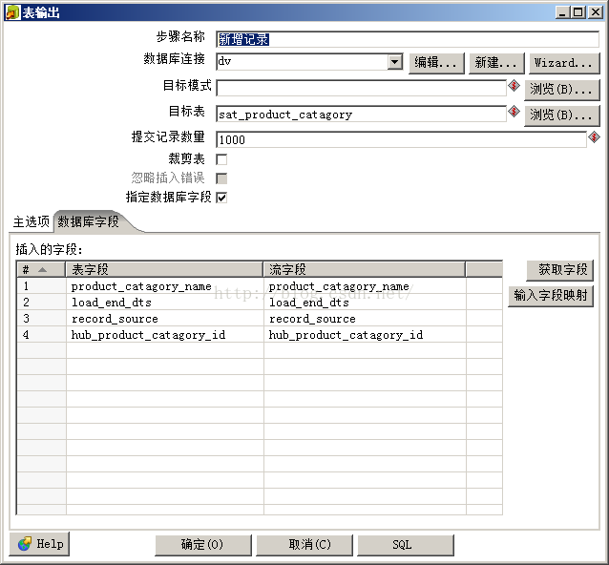This screenshot has height=565, width=609.
Task: Select product_catagory_name in 流字段 column
Action: pyautogui.click(x=339, y=286)
